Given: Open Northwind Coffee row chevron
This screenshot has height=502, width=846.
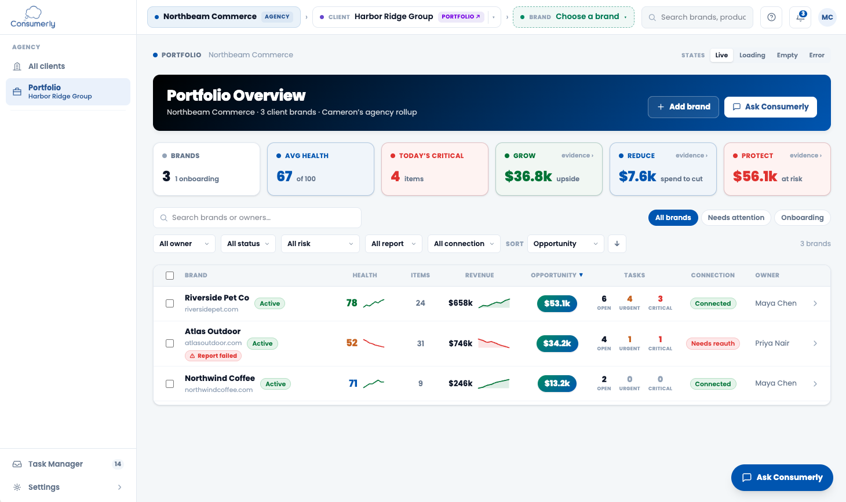Looking at the screenshot, I should (815, 383).
